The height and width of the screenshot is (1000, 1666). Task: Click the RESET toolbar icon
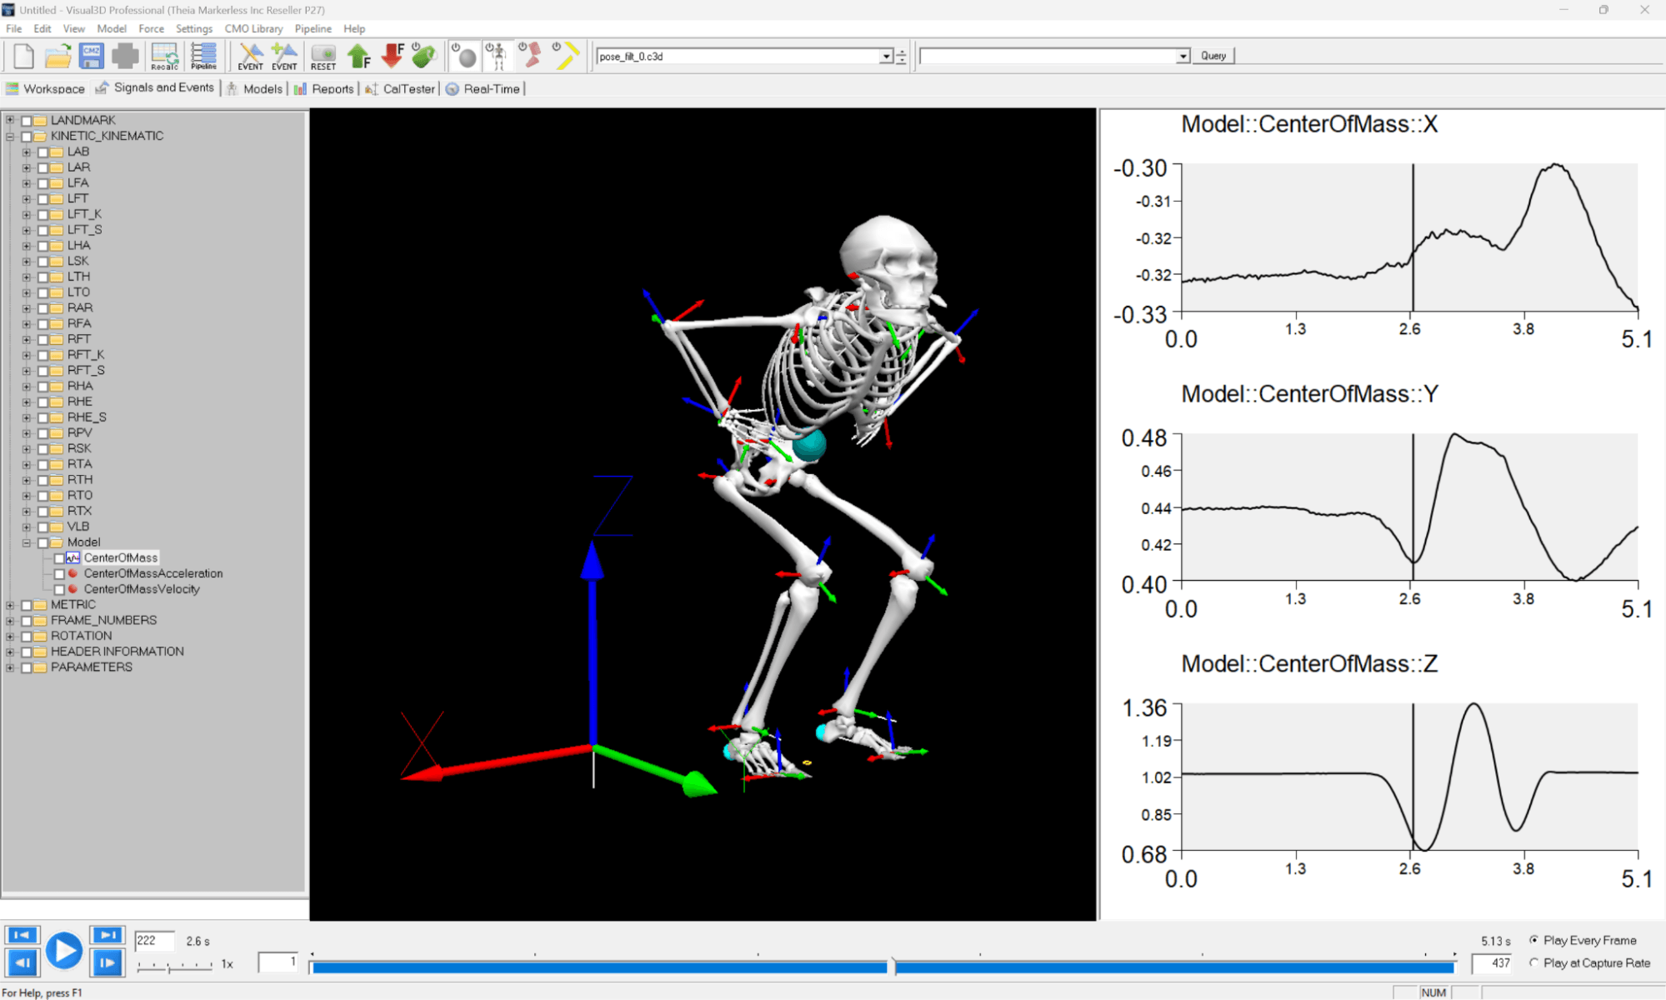(x=323, y=56)
